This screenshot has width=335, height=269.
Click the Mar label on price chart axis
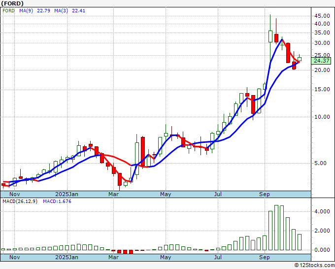click(x=113, y=194)
